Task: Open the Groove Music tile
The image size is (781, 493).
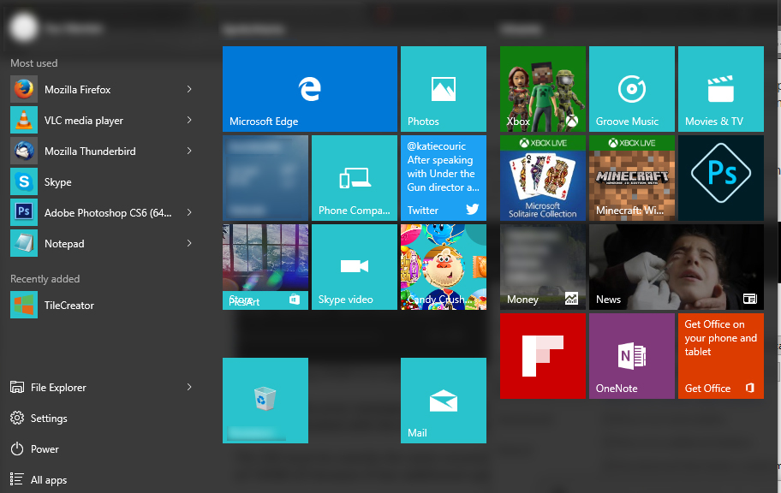Action: (x=632, y=89)
